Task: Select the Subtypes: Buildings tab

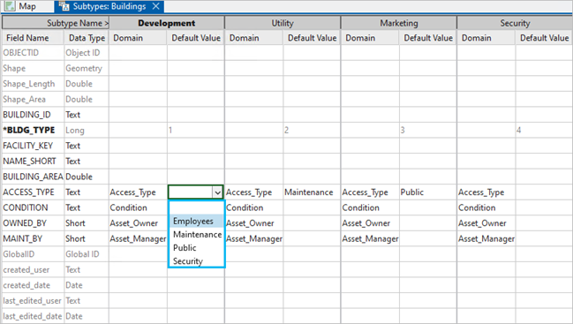Action: click(x=109, y=6)
